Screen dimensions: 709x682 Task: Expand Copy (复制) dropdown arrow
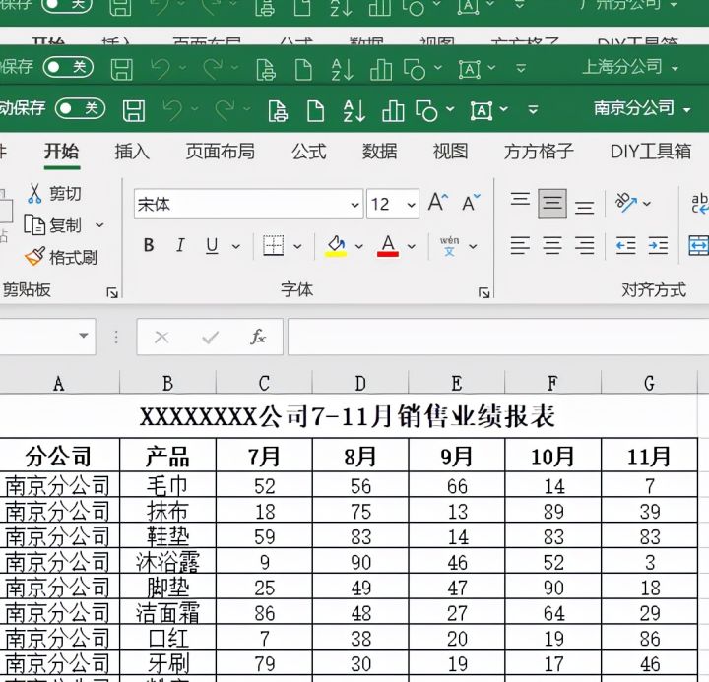click(x=99, y=225)
